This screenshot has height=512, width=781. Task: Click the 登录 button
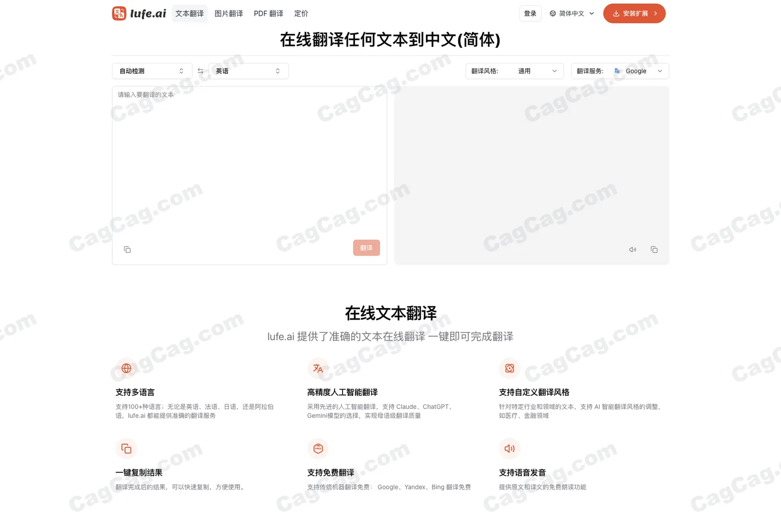(530, 14)
